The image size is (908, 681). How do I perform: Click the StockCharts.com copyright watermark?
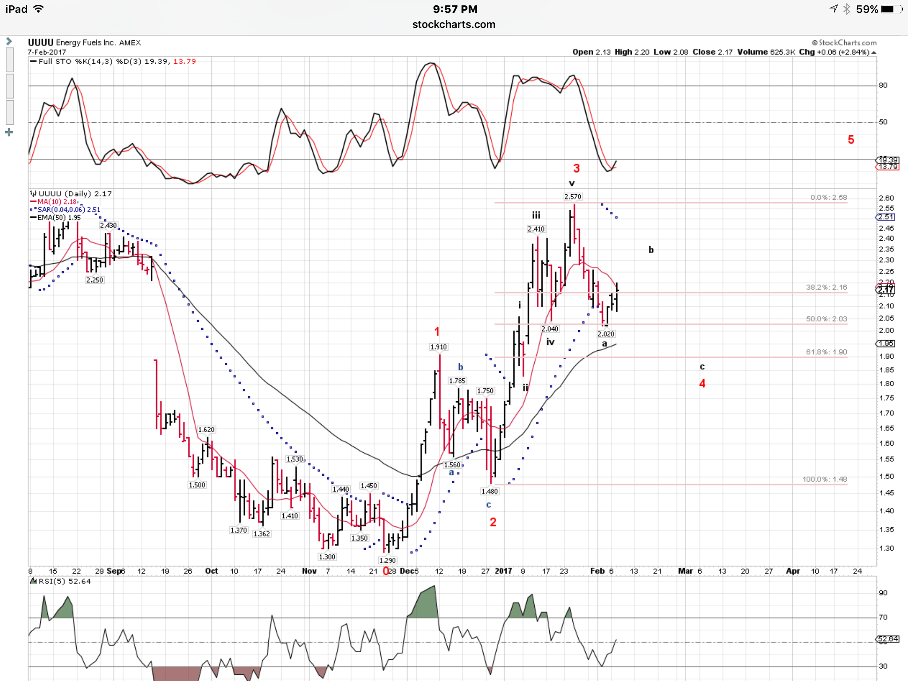[x=844, y=43]
